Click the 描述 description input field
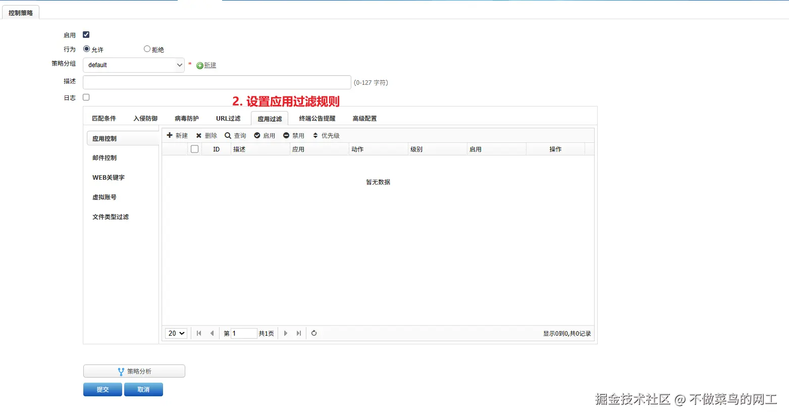Viewport: 789px width, 418px height. coord(217,82)
